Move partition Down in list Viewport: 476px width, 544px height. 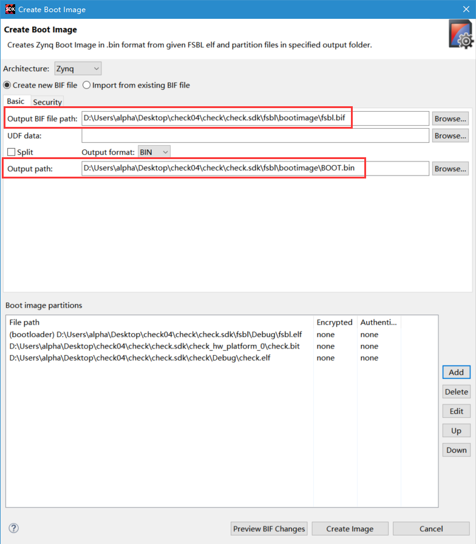click(x=456, y=450)
